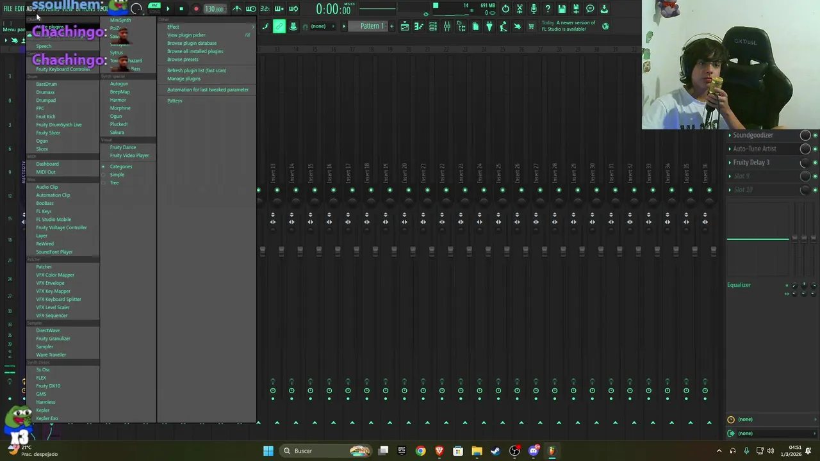Click the question mark help icon

[x=548, y=9]
